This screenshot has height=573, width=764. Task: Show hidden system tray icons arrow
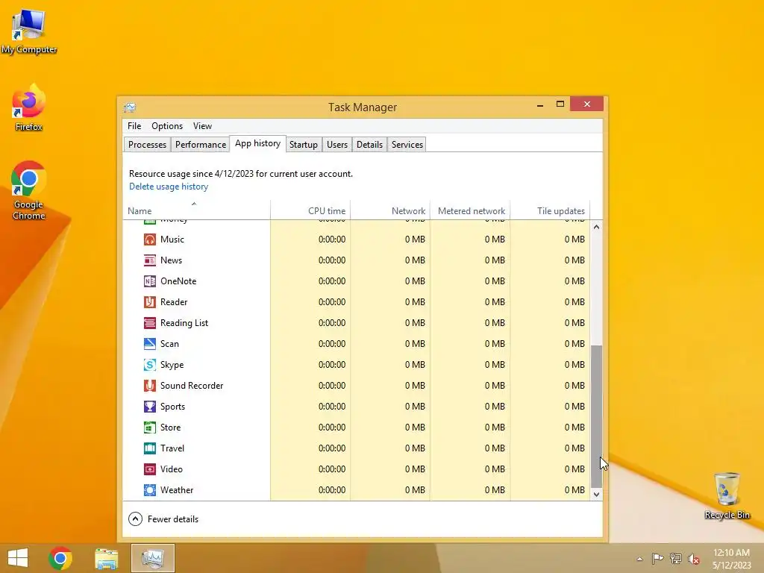click(639, 559)
